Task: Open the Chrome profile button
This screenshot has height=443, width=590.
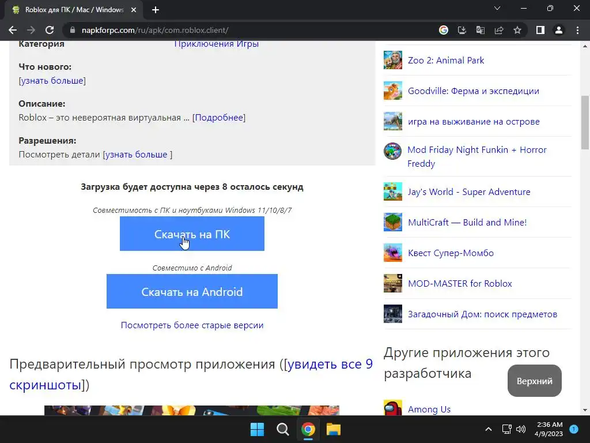Action: coord(559,30)
